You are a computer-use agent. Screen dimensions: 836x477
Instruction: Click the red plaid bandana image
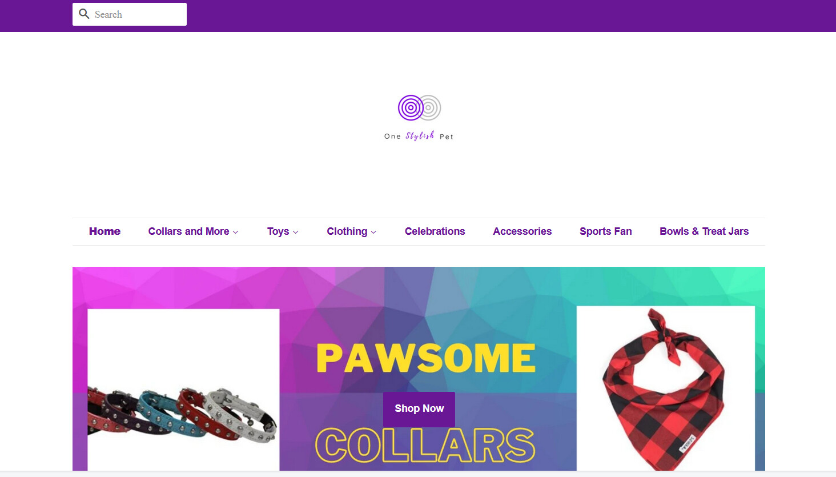coord(666,388)
